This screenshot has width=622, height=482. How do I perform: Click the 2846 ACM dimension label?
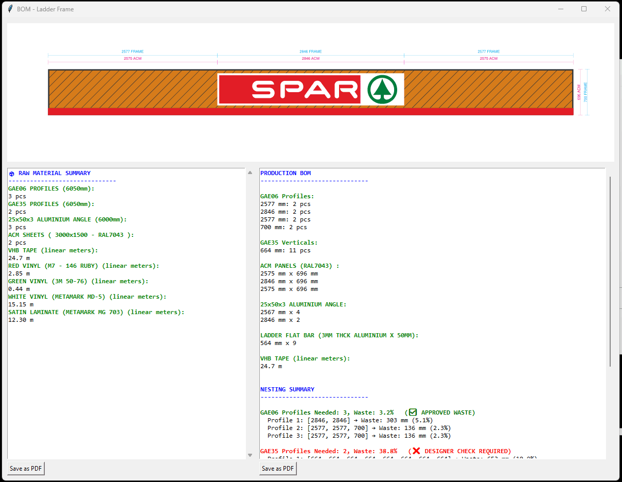click(311, 59)
